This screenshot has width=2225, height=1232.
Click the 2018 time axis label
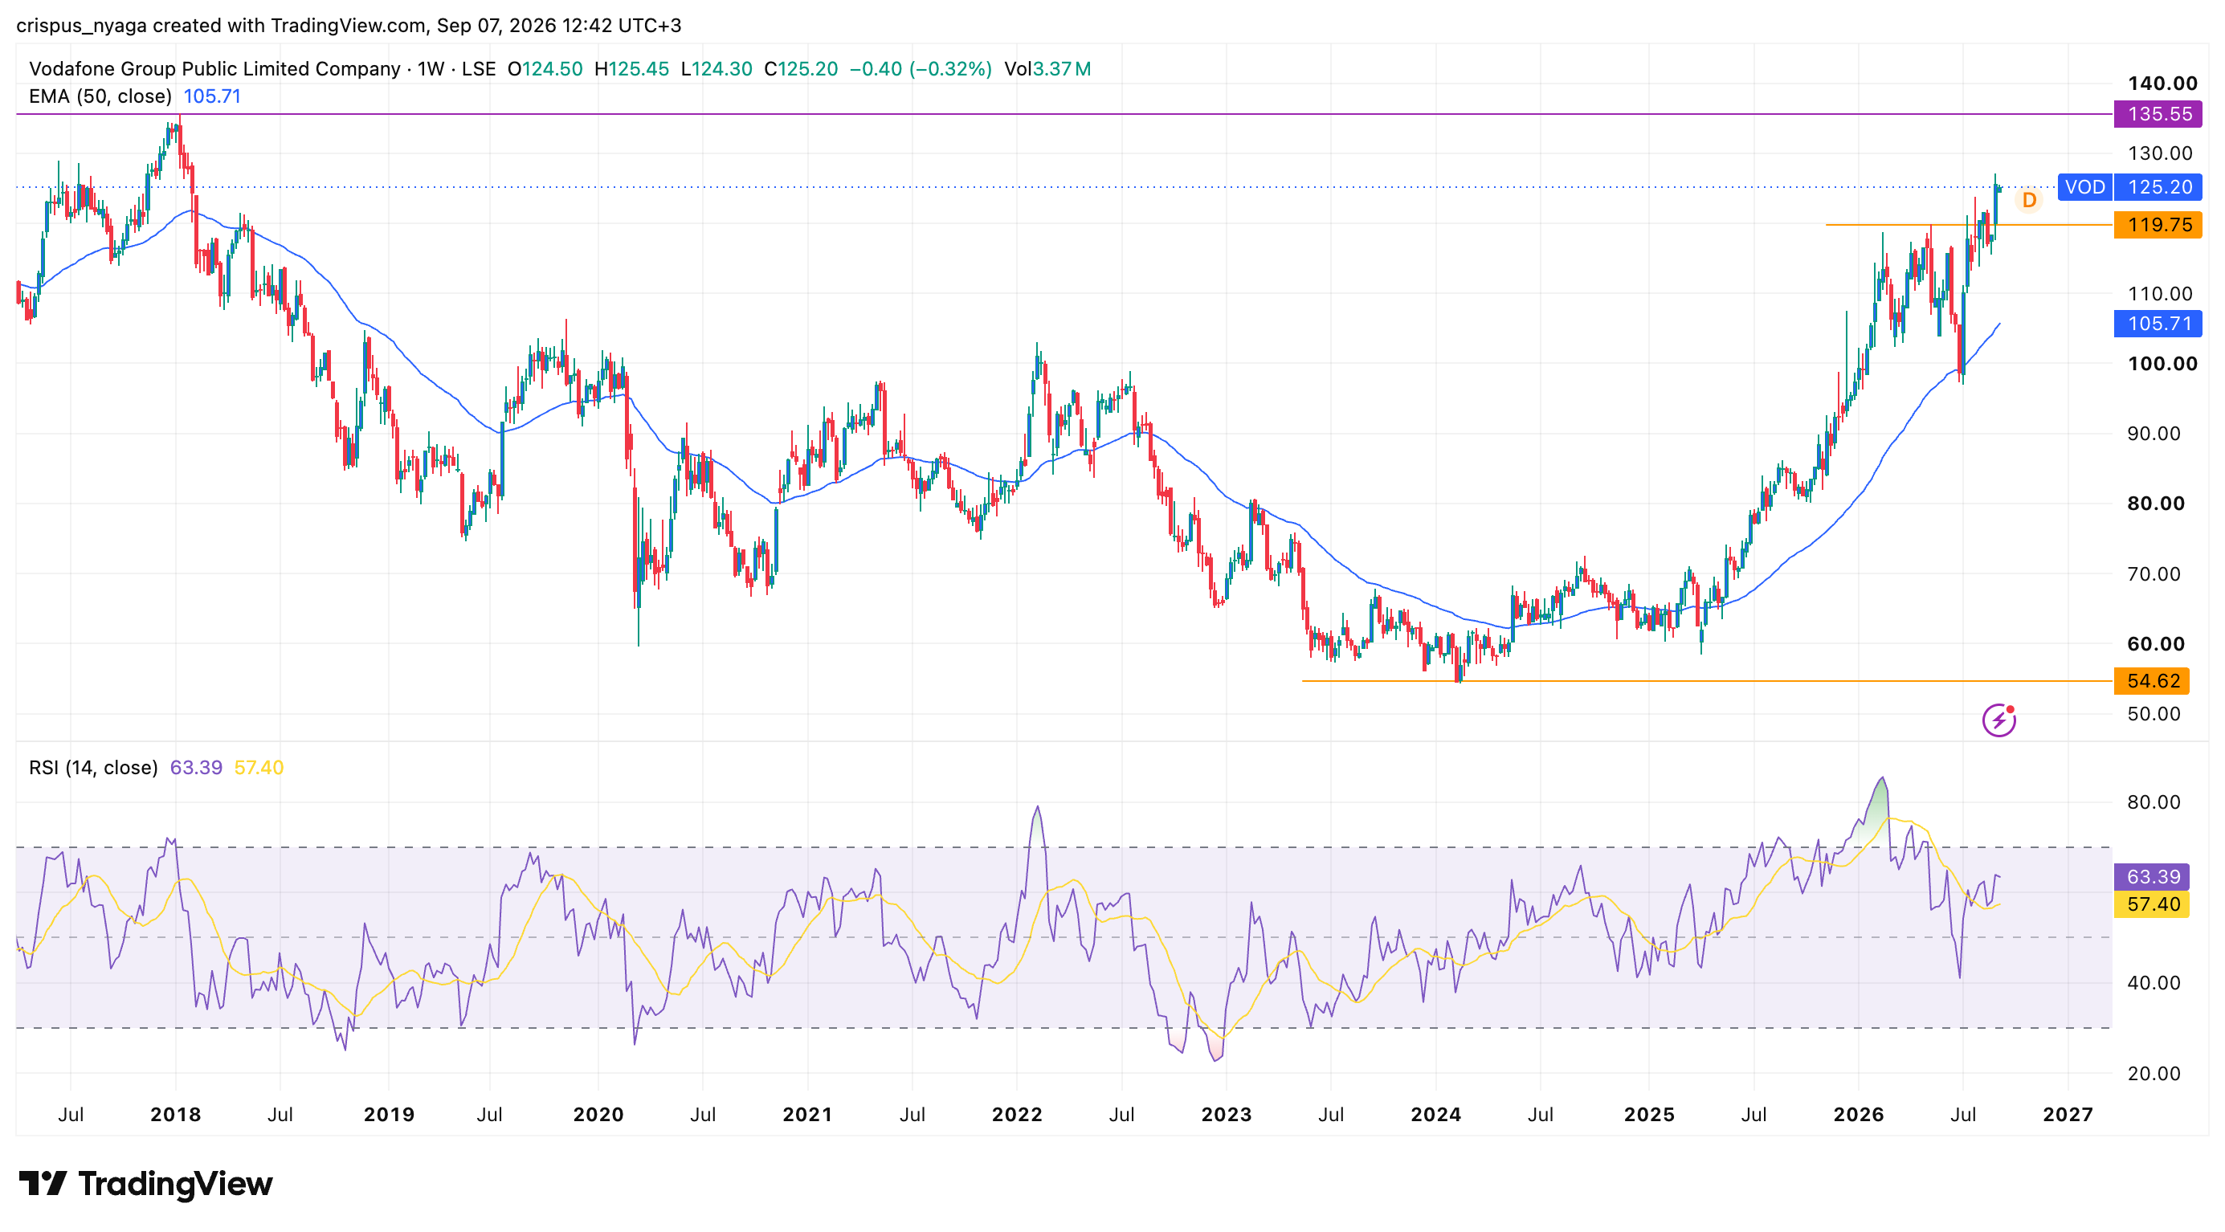175,1115
